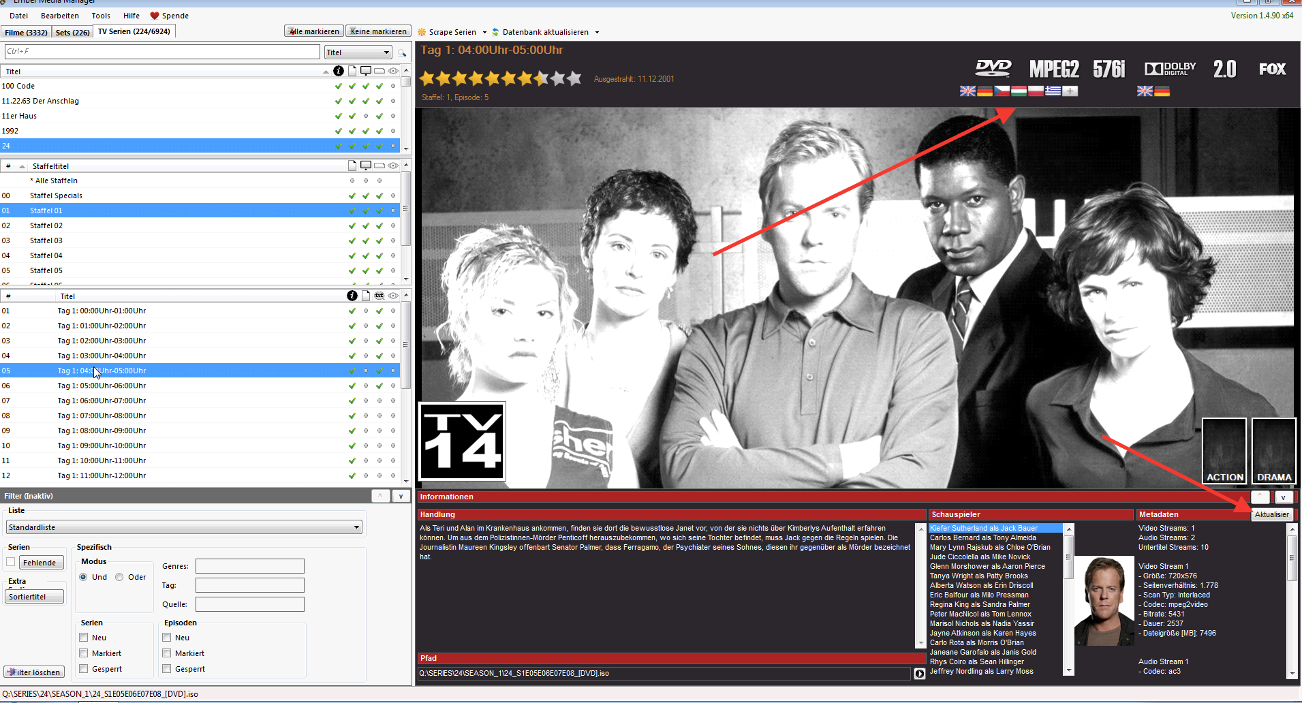
Task: Click fanart monitor icon in season list header
Action: (366, 166)
